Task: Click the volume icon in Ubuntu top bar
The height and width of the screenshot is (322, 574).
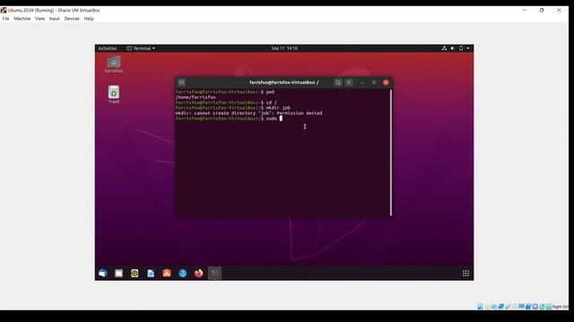Action: point(452,48)
